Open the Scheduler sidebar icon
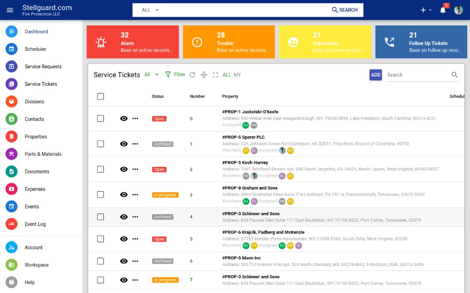 tap(11, 49)
